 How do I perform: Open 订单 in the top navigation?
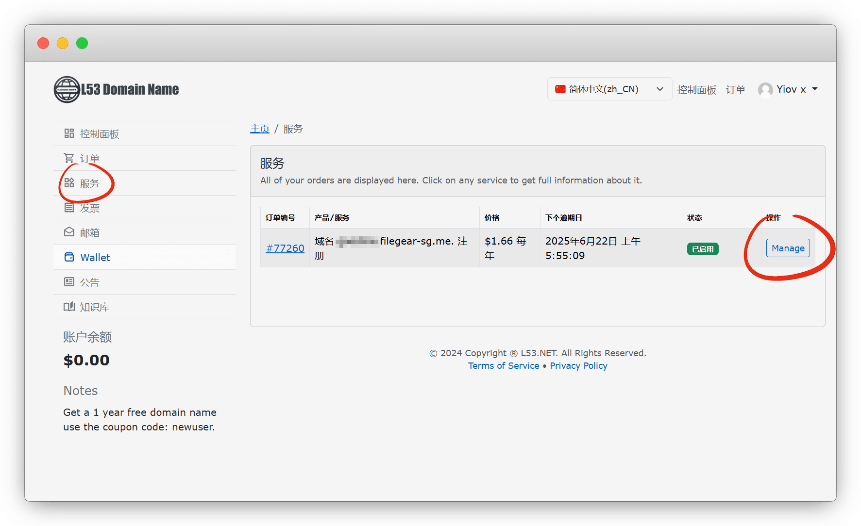tap(735, 90)
